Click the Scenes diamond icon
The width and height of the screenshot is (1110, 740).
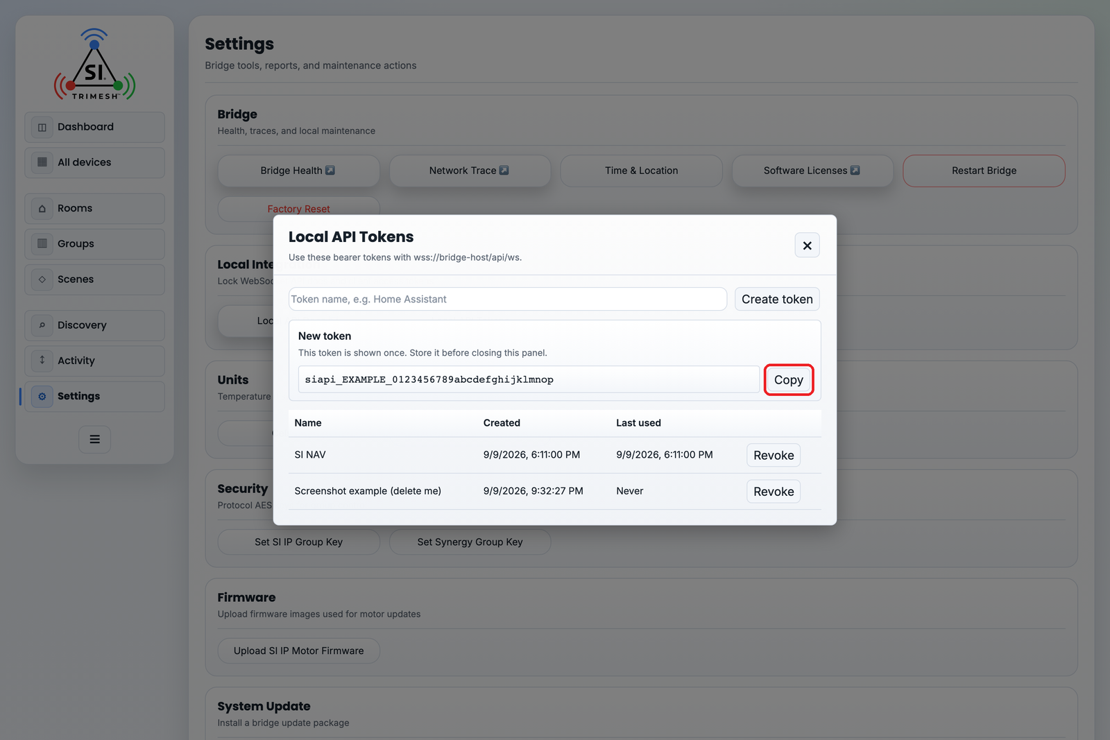(42, 279)
